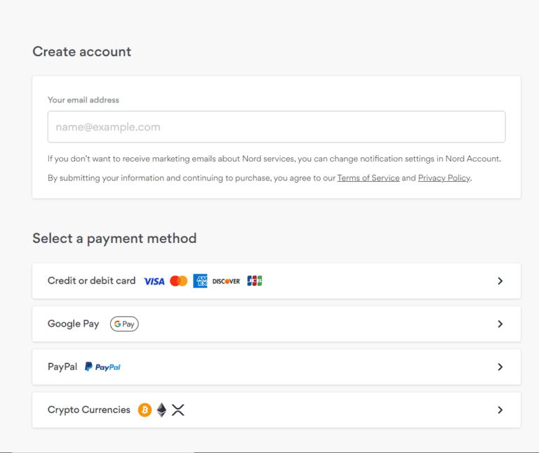This screenshot has height=453, width=539.
Task: Click the XRP Ripple icon
Action: point(178,410)
